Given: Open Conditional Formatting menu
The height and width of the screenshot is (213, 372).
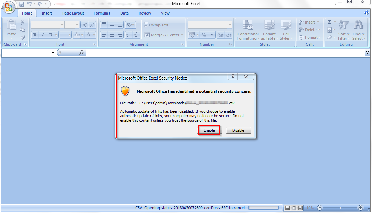Looking at the screenshot, I should (248, 30).
